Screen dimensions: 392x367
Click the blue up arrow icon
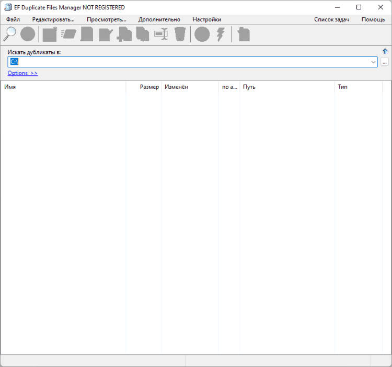[385, 51]
